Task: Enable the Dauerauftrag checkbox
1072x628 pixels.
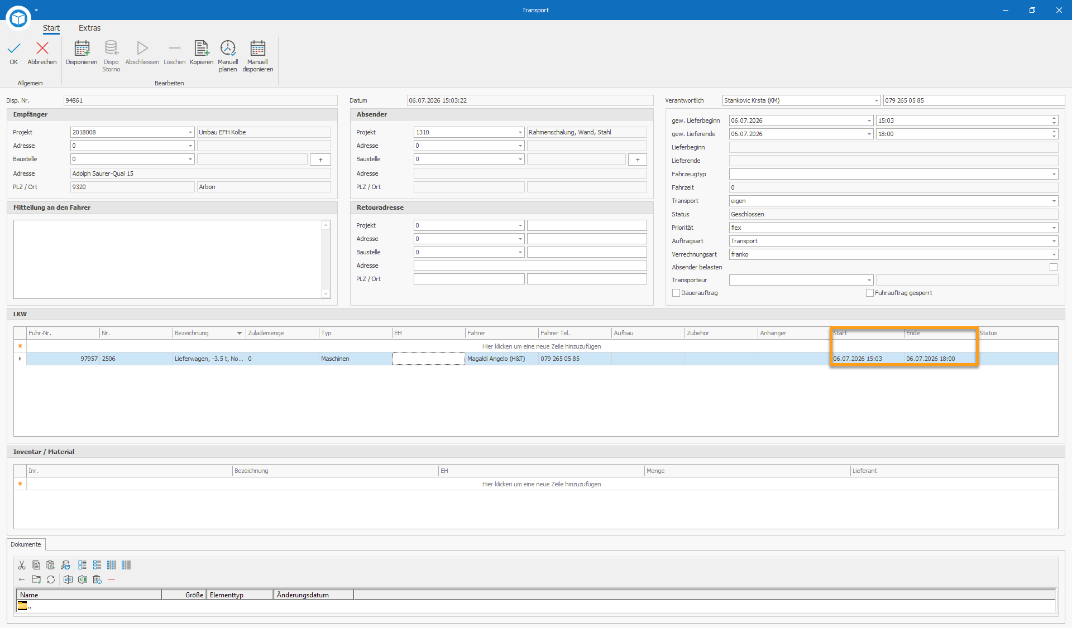Action: [x=676, y=293]
